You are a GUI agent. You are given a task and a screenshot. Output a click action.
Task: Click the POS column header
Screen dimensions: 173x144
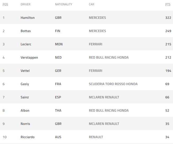tap(5, 5)
